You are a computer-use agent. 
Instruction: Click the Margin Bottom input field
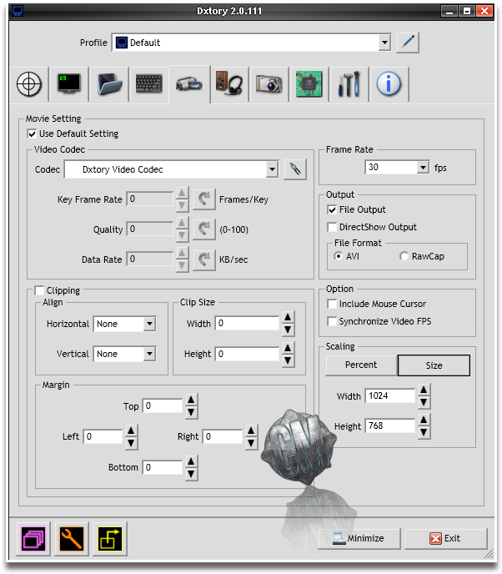tap(163, 467)
